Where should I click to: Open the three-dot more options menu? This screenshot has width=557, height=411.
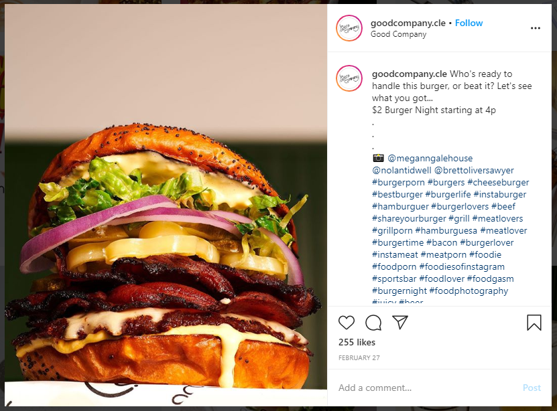(x=536, y=28)
